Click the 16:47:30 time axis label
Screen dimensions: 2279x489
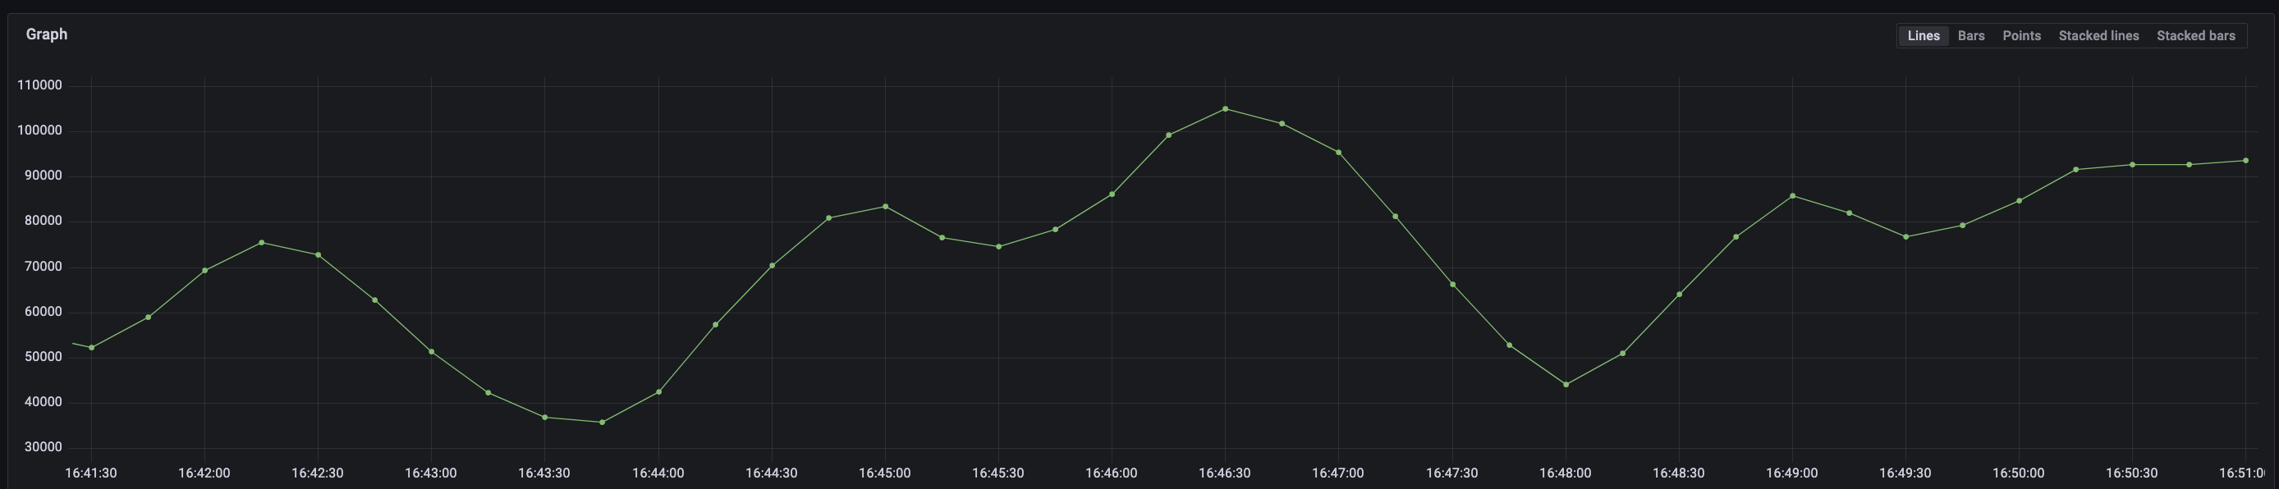point(1451,473)
